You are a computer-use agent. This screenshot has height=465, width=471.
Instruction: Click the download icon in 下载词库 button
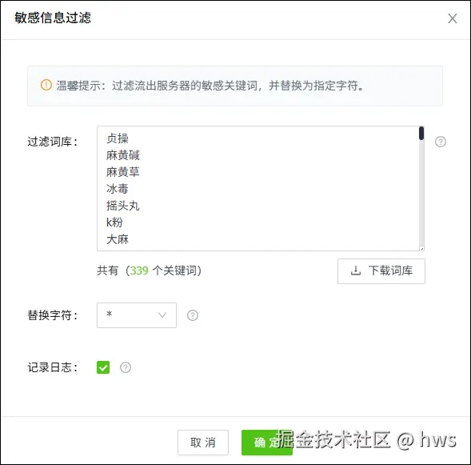pos(356,271)
